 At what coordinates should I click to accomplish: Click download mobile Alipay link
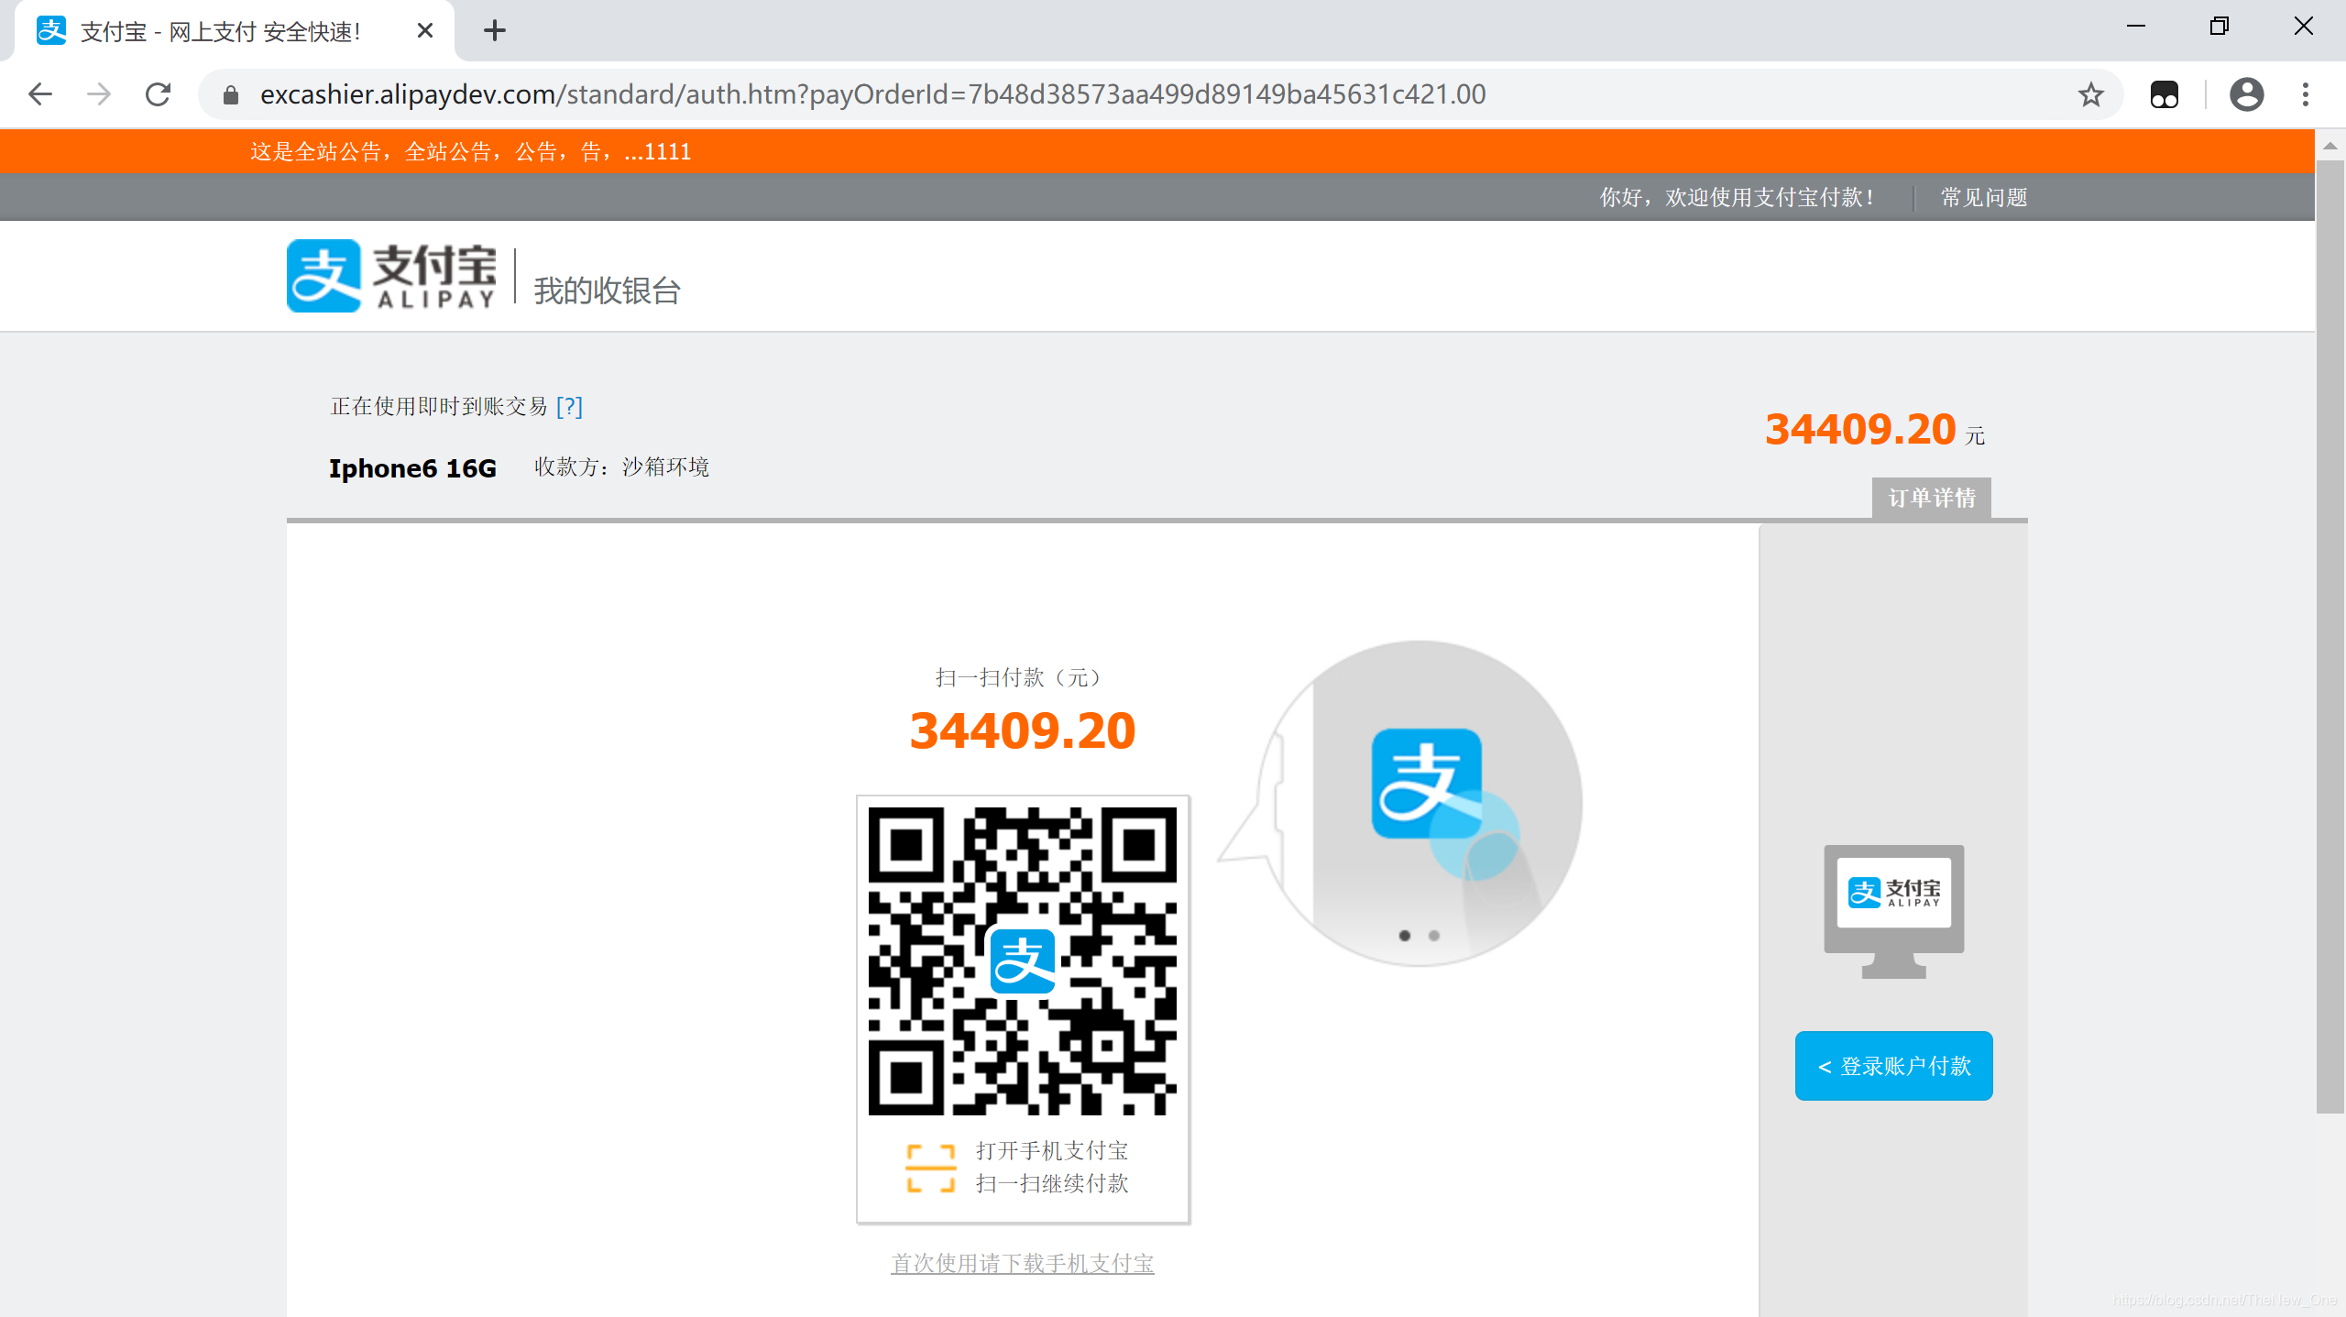pos(1022,1263)
